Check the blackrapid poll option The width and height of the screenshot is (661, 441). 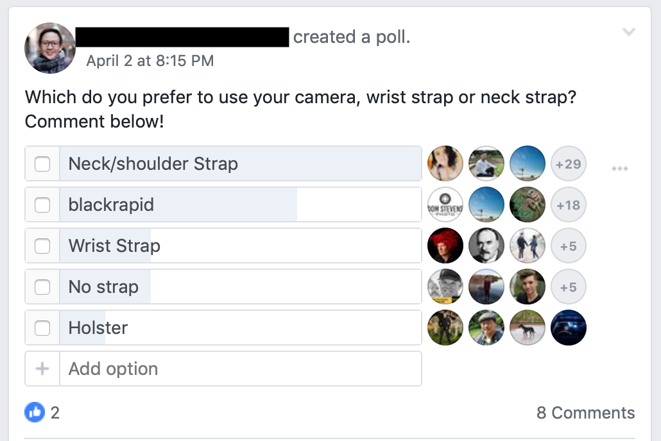click(x=42, y=205)
